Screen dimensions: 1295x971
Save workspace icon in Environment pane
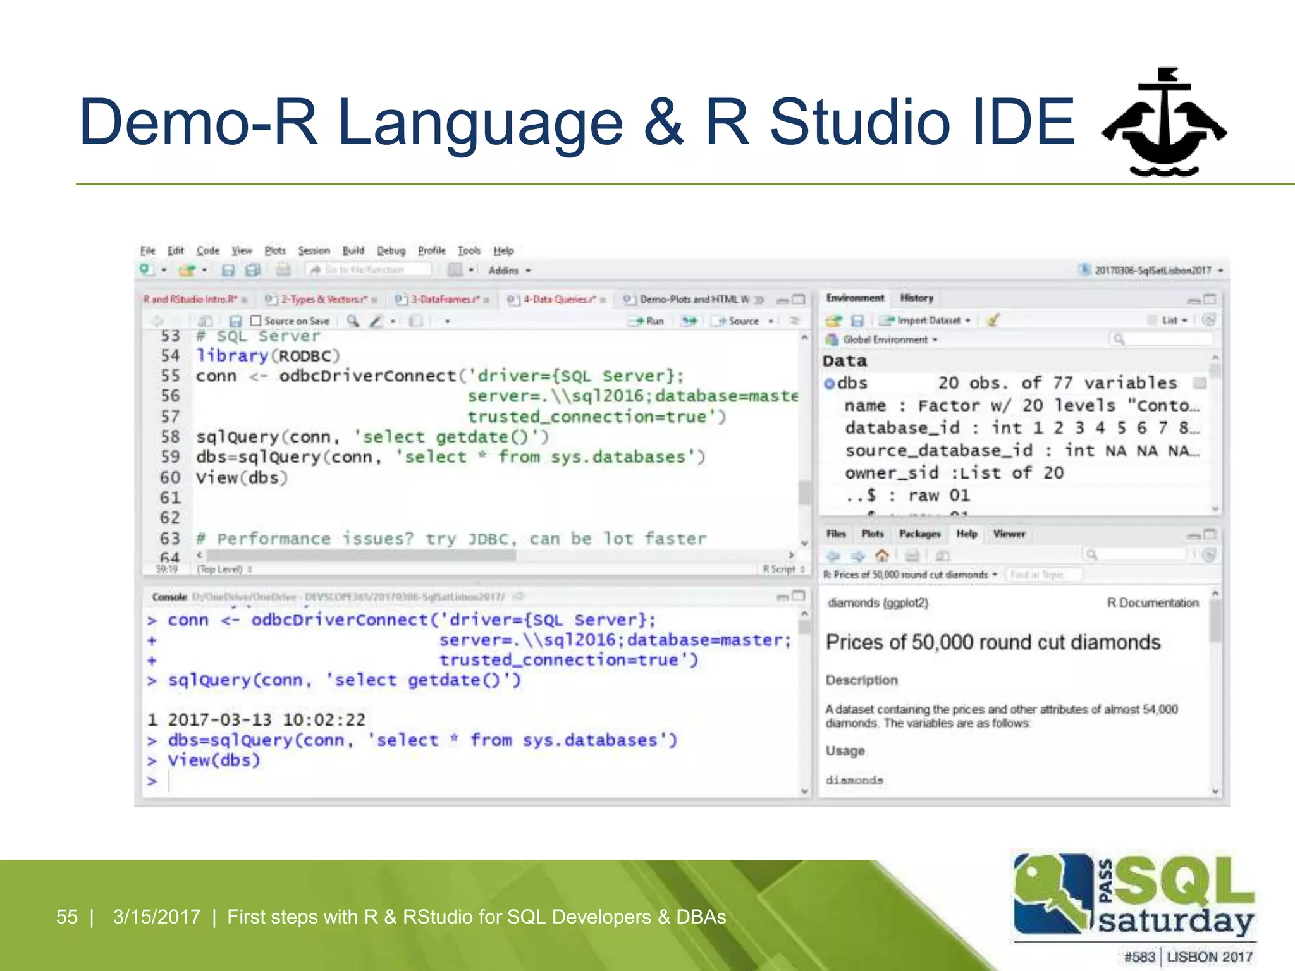coord(857,321)
